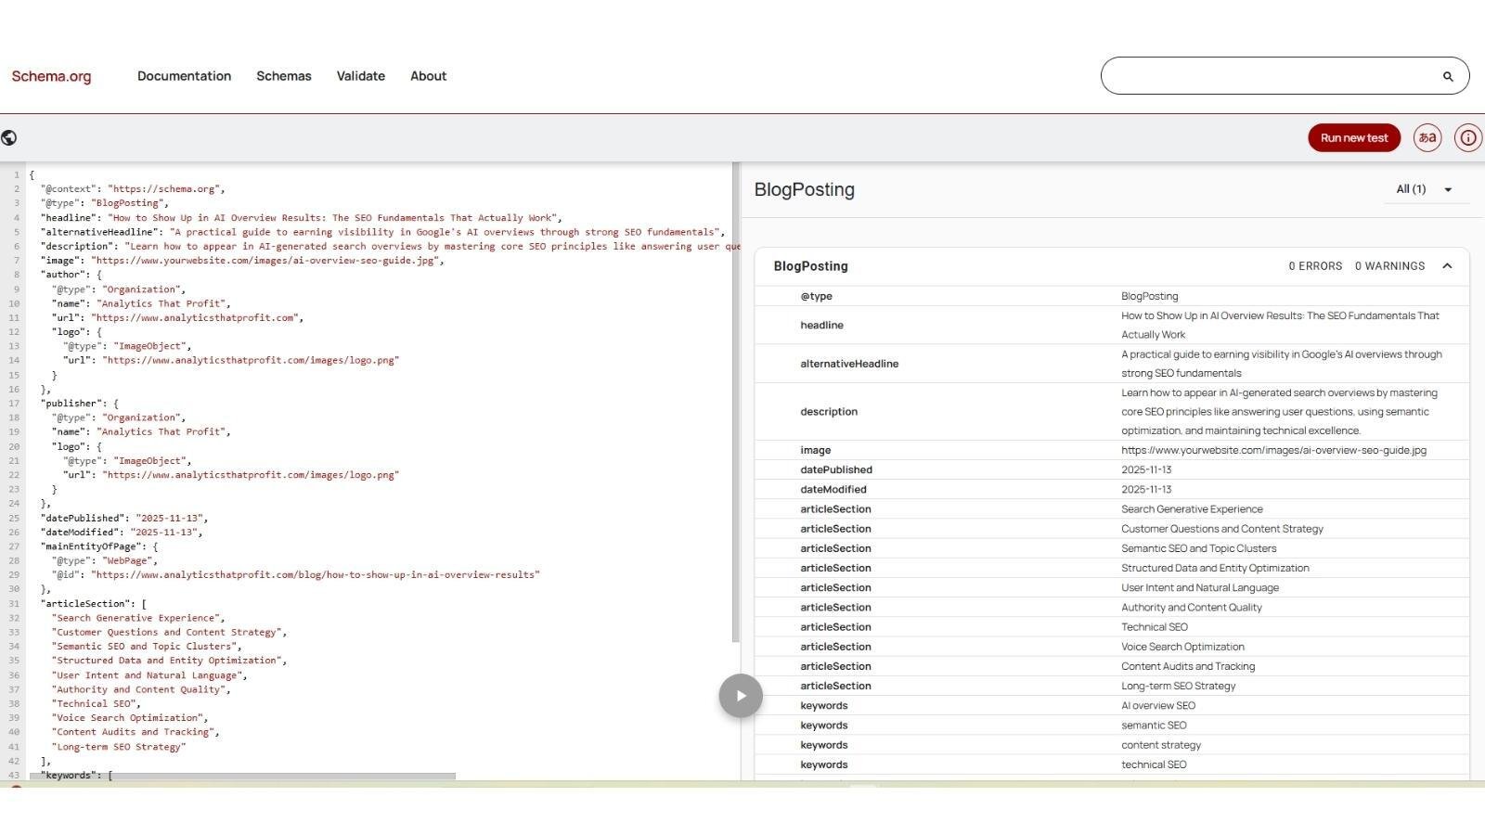This screenshot has height=835, width=1485.
Task: Switch to the Schemas menu item
Action: click(x=283, y=76)
